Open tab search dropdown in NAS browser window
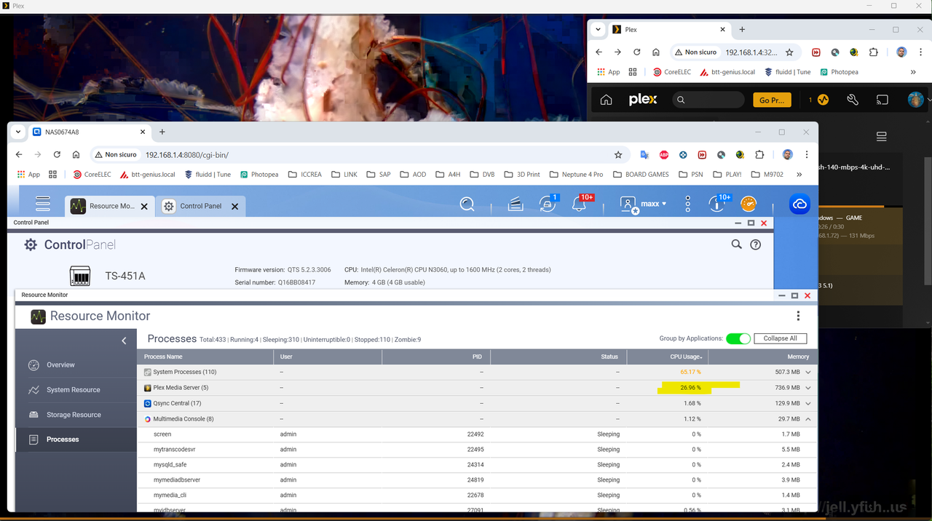 tap(18, 132)
